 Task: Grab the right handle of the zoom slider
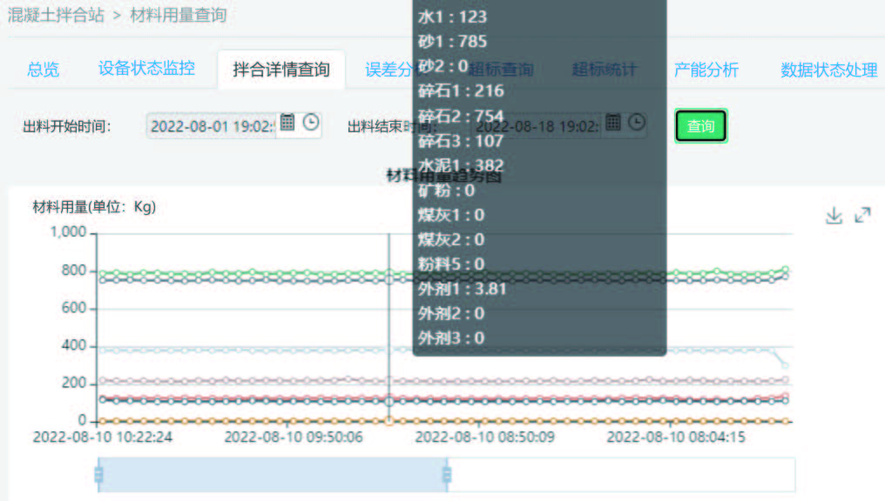(447, 474)
